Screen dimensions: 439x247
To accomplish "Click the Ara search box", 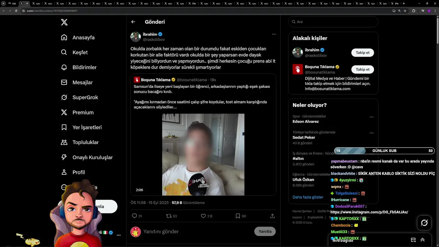I will coord(333,22).
